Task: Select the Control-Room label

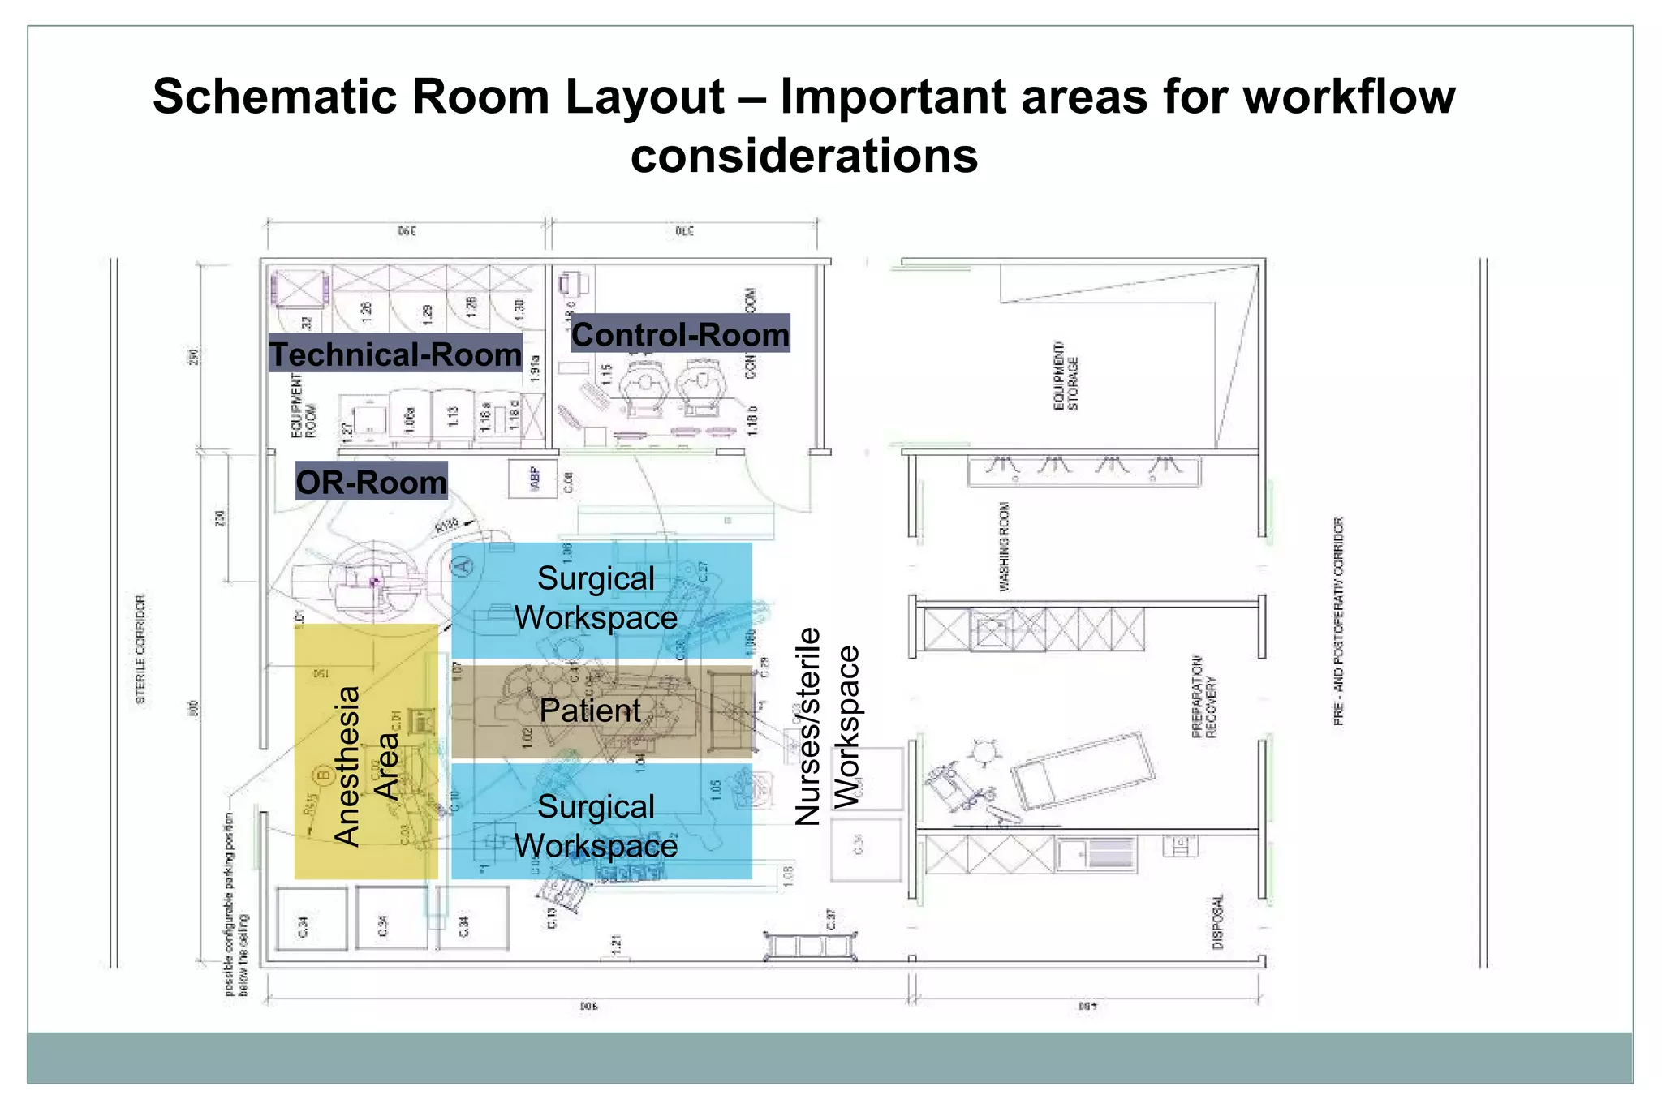Action: point(680,333)
